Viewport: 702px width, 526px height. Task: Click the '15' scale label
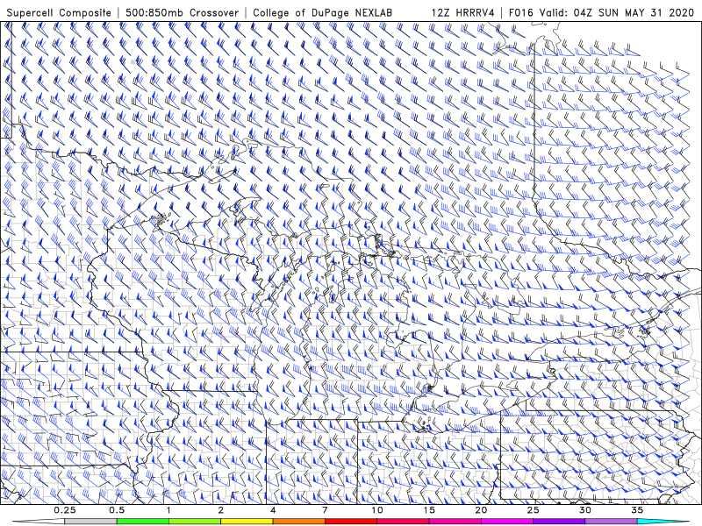(429, 510)
